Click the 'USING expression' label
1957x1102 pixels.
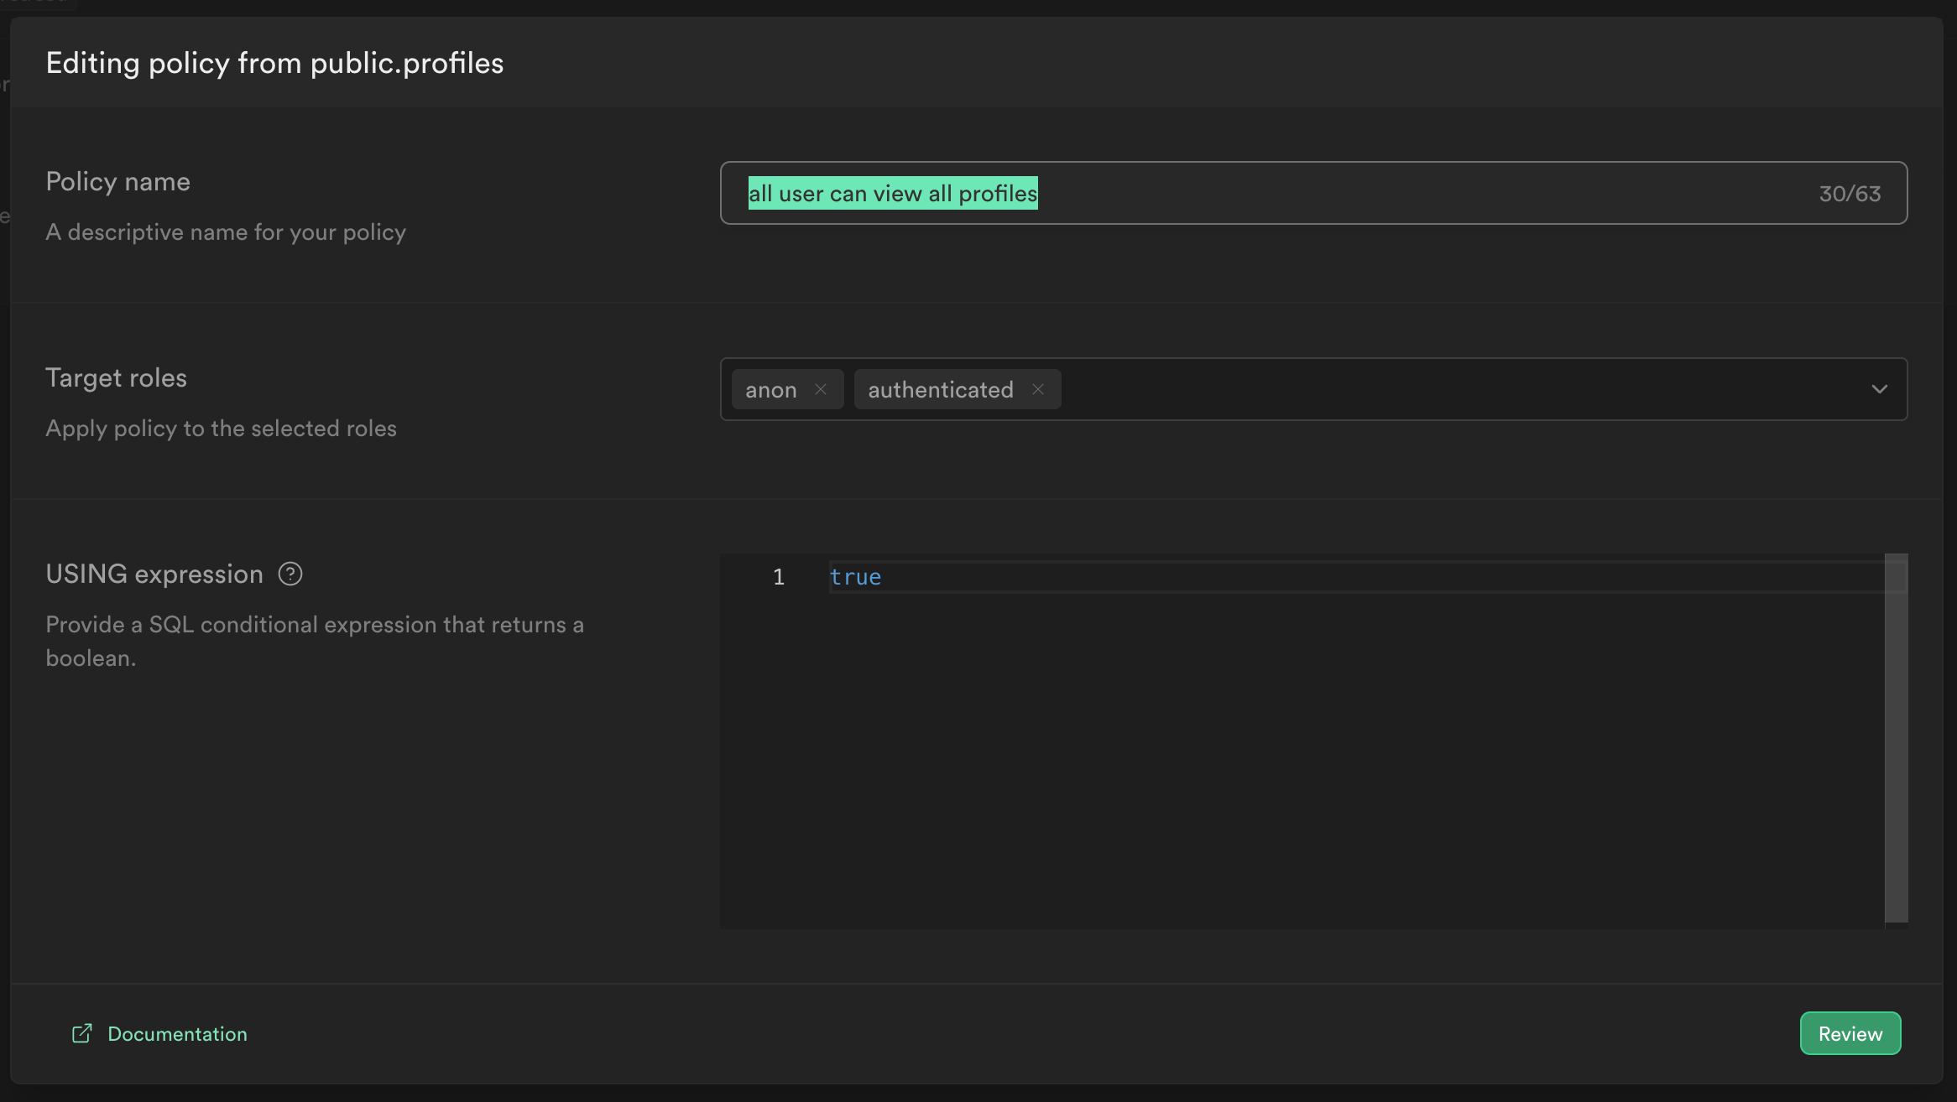(154, 574)
